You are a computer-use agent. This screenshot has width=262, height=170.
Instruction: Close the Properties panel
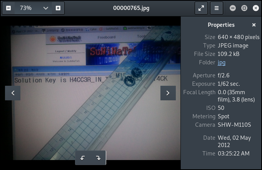[x=254, y=25]
